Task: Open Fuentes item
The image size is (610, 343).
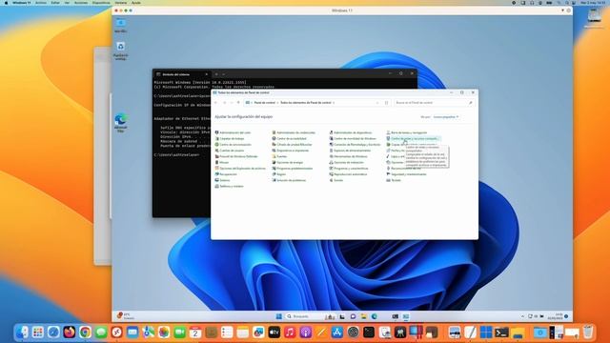Action: click(x=279, y=156)
